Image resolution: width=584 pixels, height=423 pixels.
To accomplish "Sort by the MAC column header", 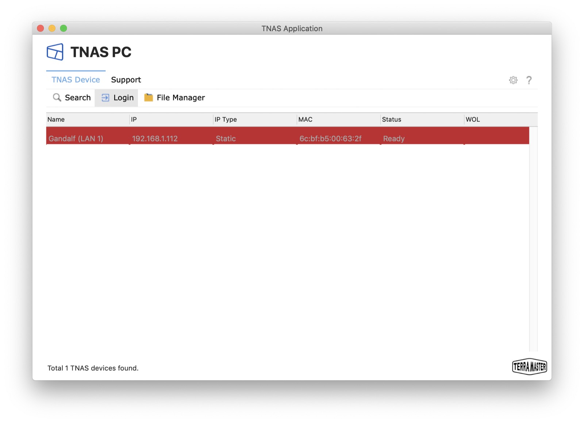I will point(338,120).
